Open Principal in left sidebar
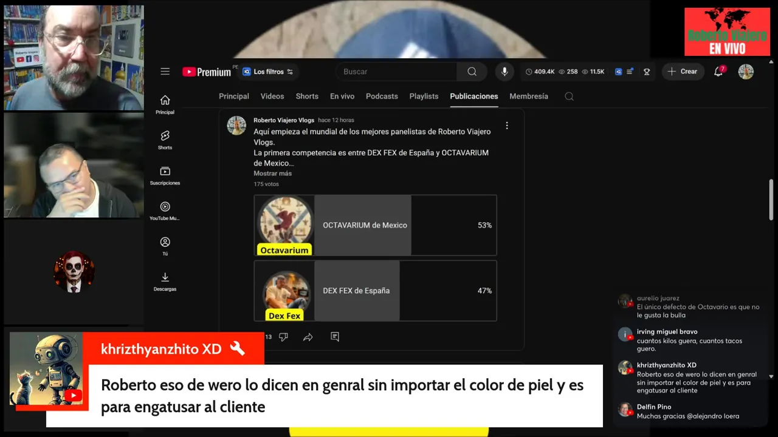Viewport: 778px width, 437px height. [165, 104]
